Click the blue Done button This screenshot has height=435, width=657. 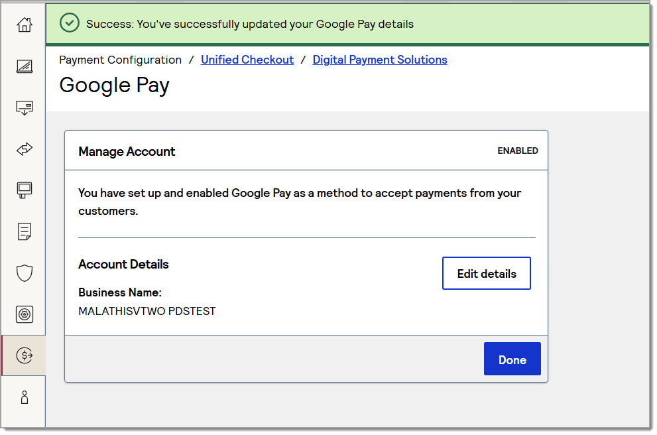pyautogui.click(x=512, y=359)
